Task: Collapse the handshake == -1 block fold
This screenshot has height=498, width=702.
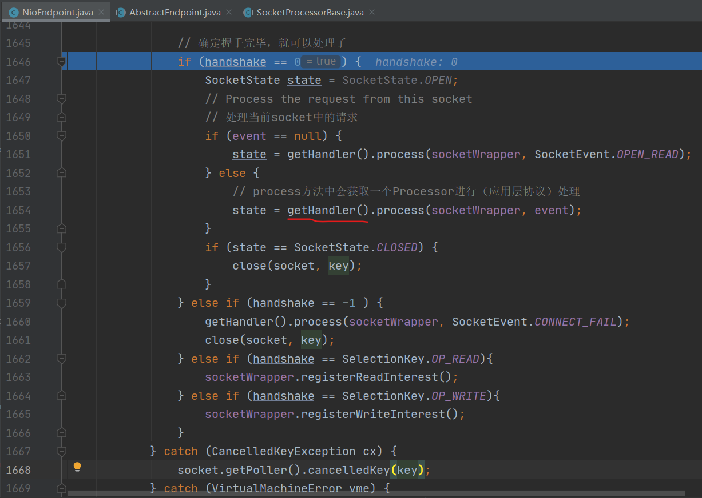Action: click(62, 303)
